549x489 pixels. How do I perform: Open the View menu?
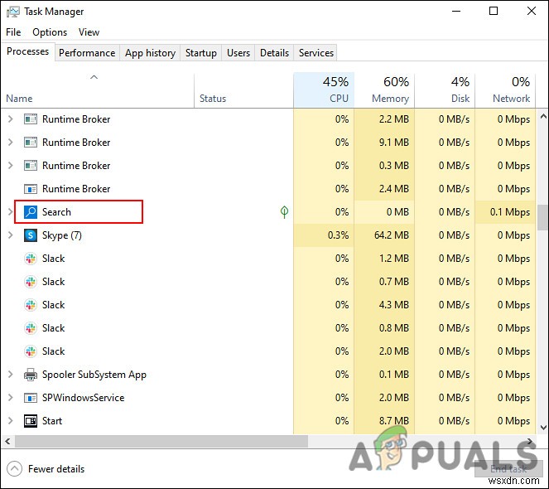[89, 32]
